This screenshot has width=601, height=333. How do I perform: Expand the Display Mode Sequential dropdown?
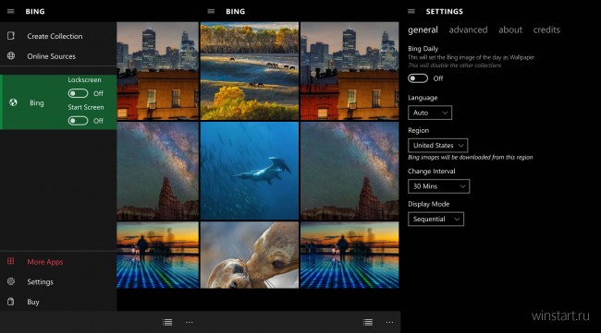(435, 219)
